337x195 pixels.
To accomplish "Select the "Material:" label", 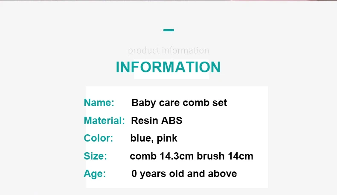I will click(x=104, y=121).
